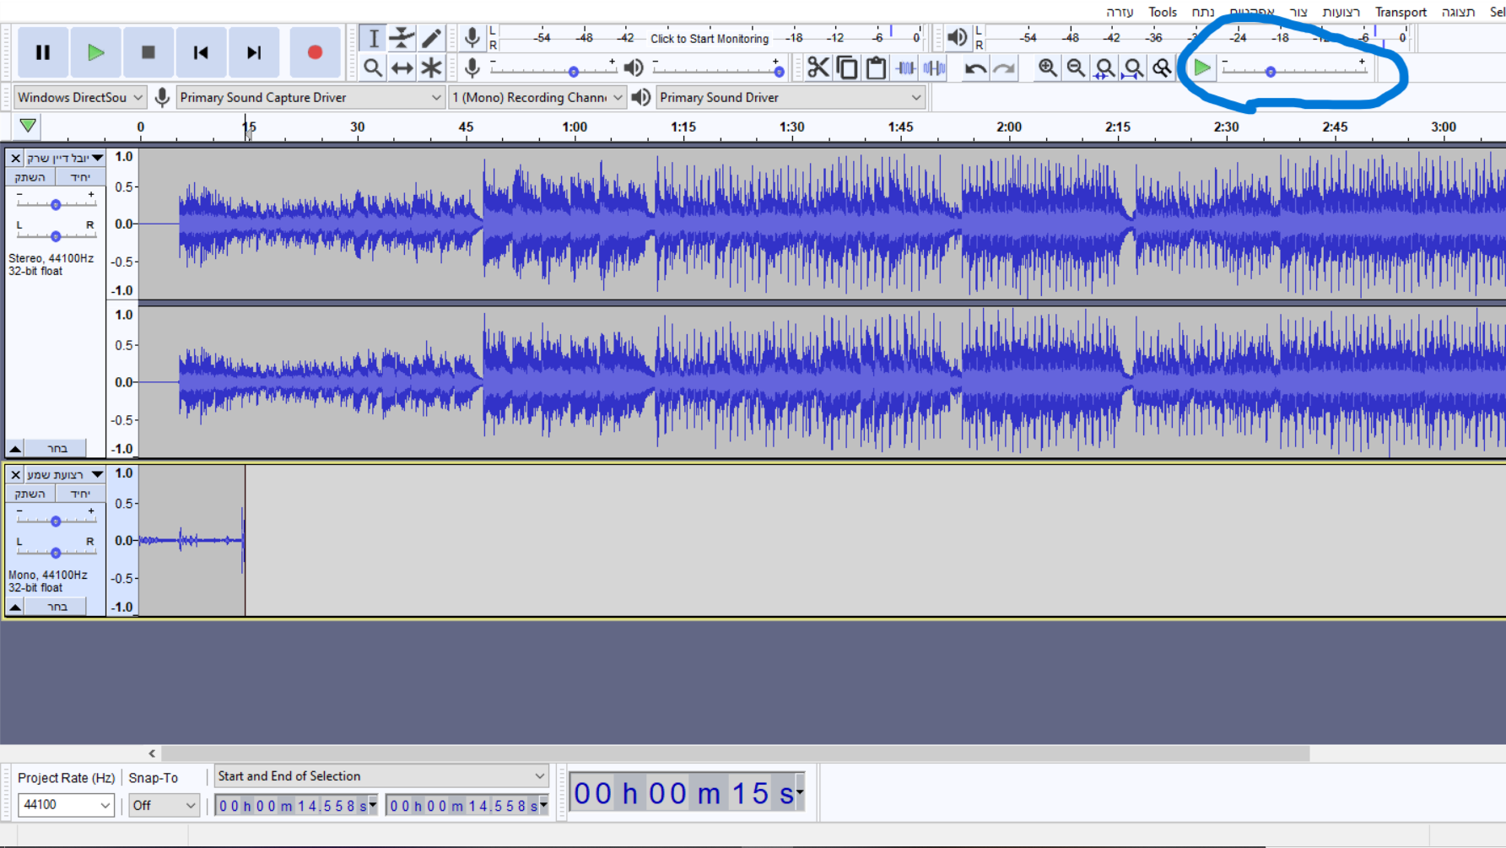Image resolution: width=1506 pixels, height=848 pixels.
Task: Click the playback volume slider
Action: 718,69
